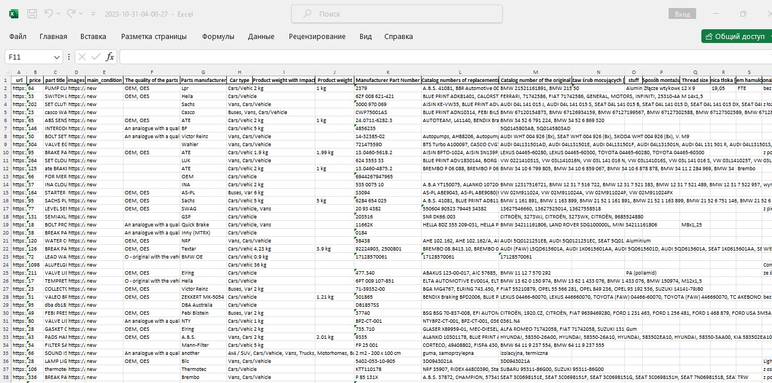Click the Excel application logo icon
The image size is (772, 383).
pyautogui.click(x=14, y=14)
